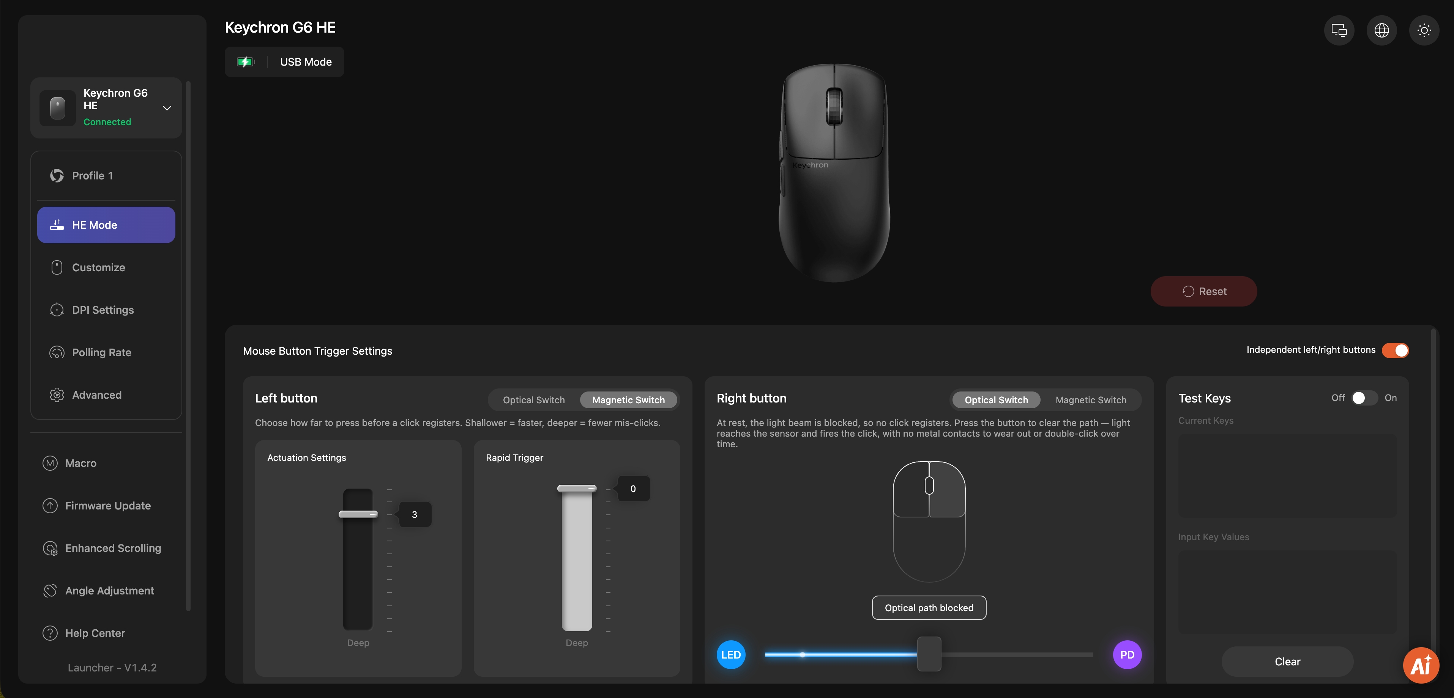Open the language globe icon
This screenshot has width=1454, height=698.
[x=1381, y=30]
